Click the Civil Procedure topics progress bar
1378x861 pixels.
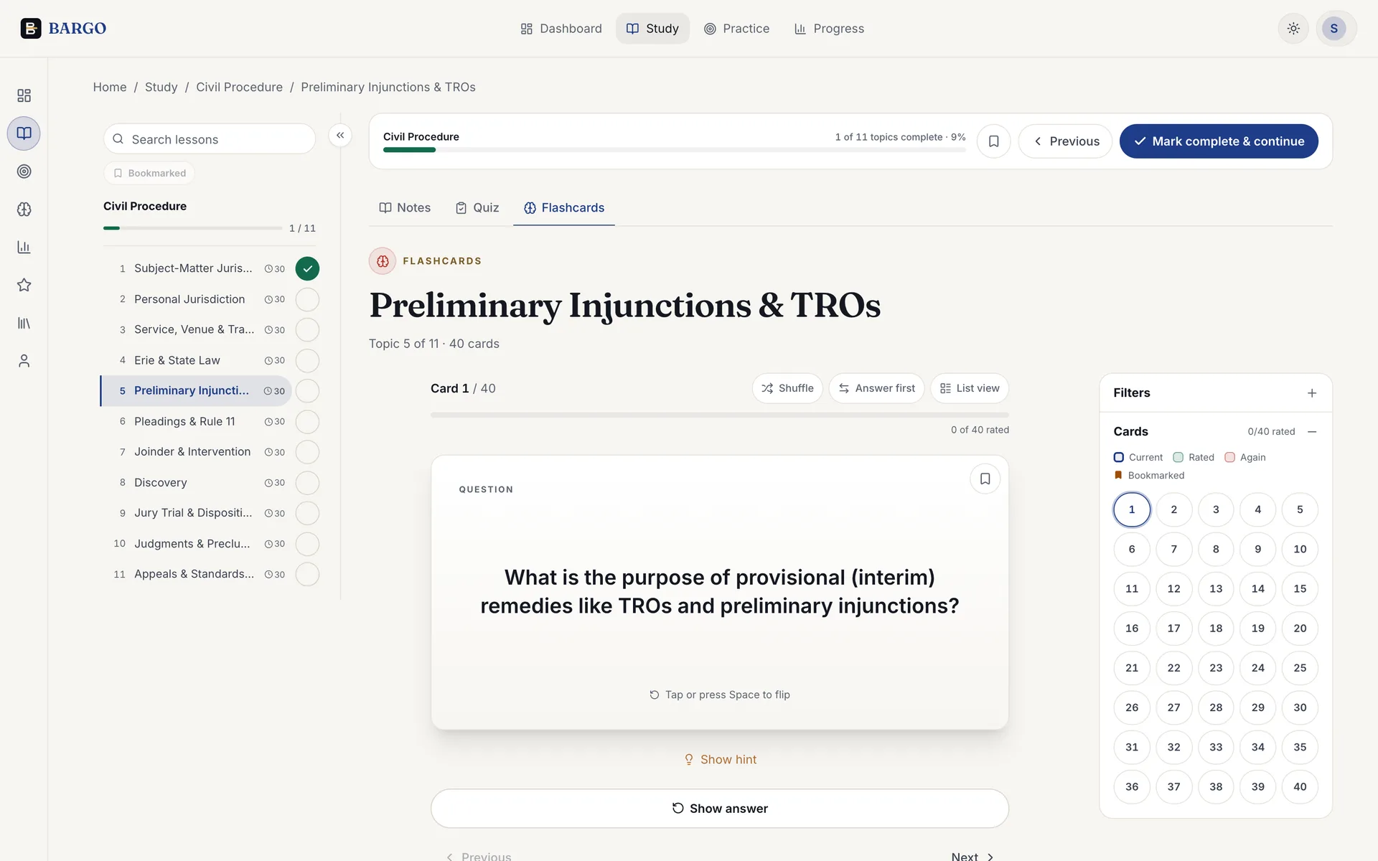click(675, 150)
